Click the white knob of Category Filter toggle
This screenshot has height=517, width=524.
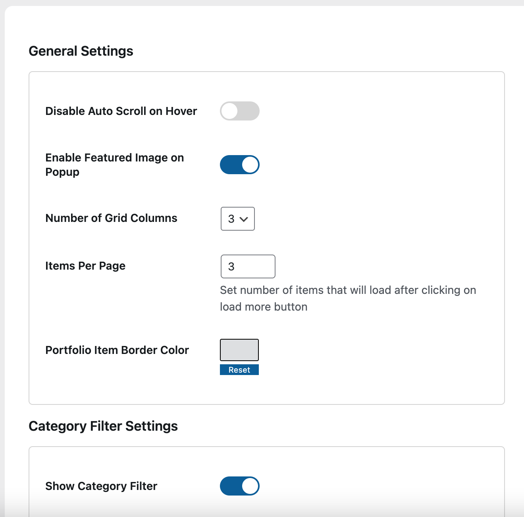(x=250, y=486)
